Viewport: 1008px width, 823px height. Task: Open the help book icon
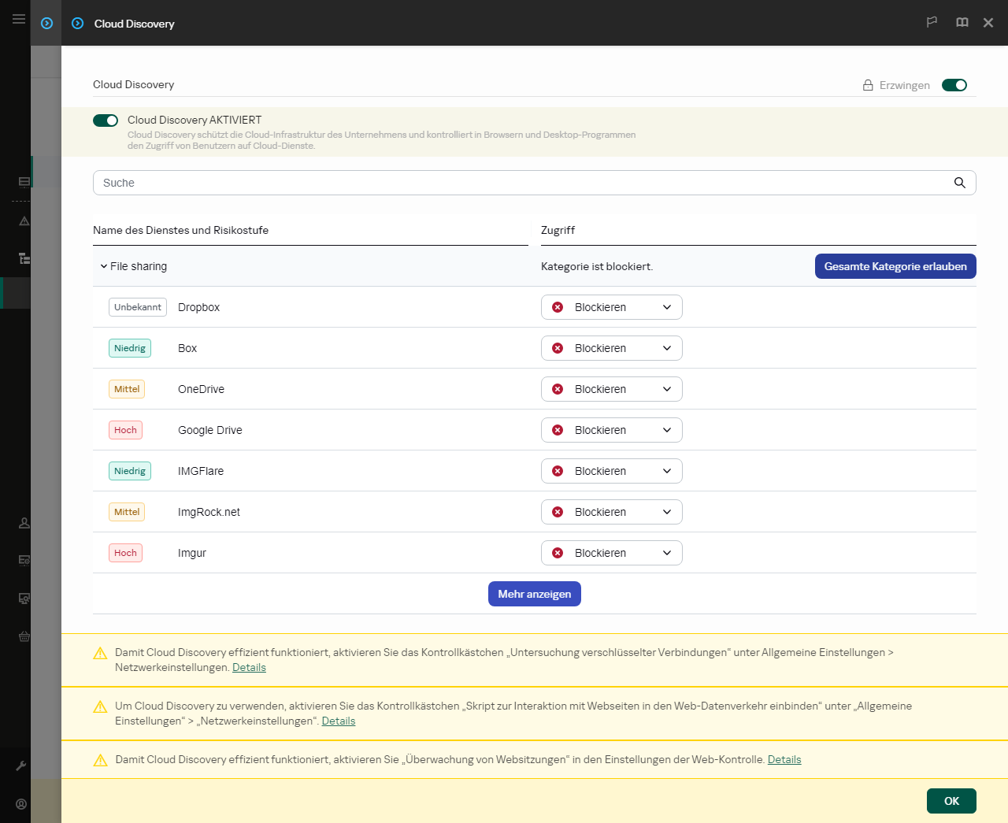(x=962, y=22)
